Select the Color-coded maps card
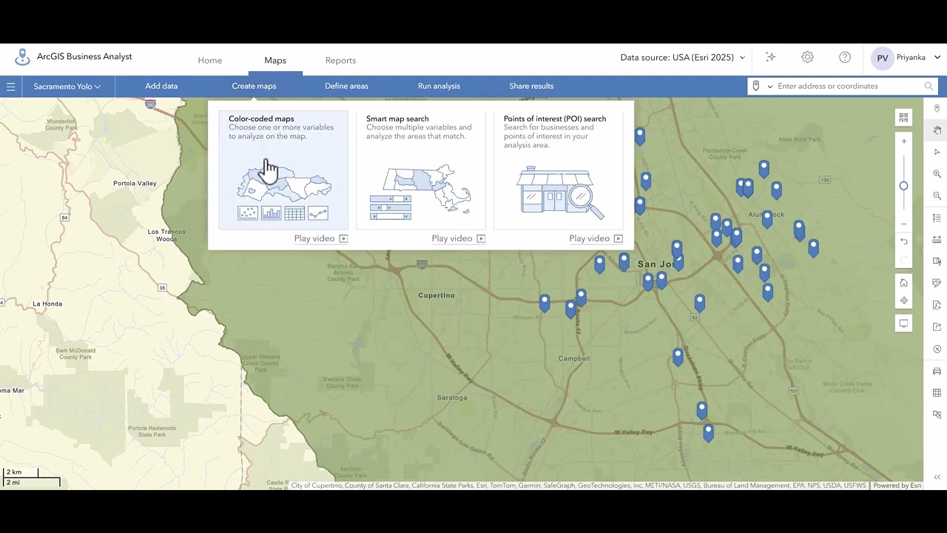The image size is (947, 533). [x=283, y=170]
